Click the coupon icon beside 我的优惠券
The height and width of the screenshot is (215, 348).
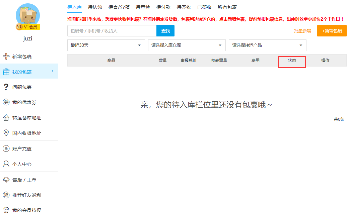tap(6, 102)
